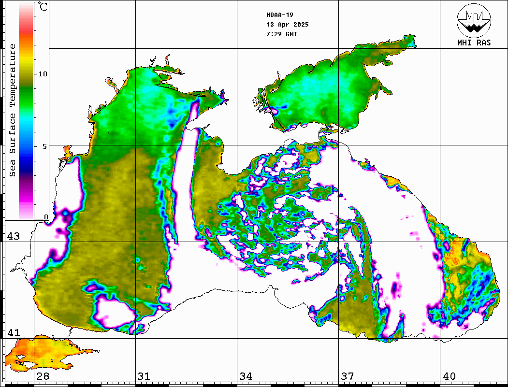Click the longitude label '31'
This screenshot has width=508, height=387.
144,376
